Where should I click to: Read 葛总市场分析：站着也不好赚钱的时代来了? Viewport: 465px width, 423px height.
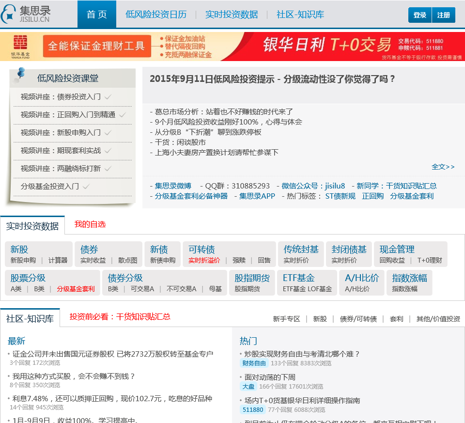(x=224, y=112)
